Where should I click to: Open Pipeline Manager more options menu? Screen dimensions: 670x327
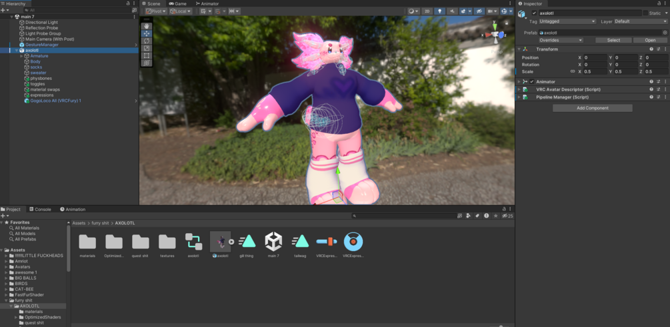[x=665, y=97]
